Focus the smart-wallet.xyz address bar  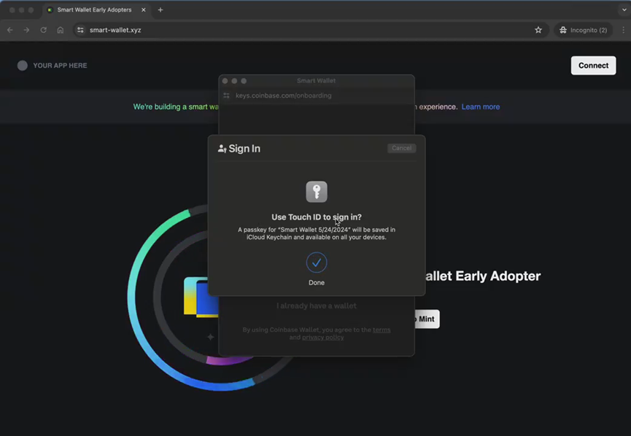(310, 30)
